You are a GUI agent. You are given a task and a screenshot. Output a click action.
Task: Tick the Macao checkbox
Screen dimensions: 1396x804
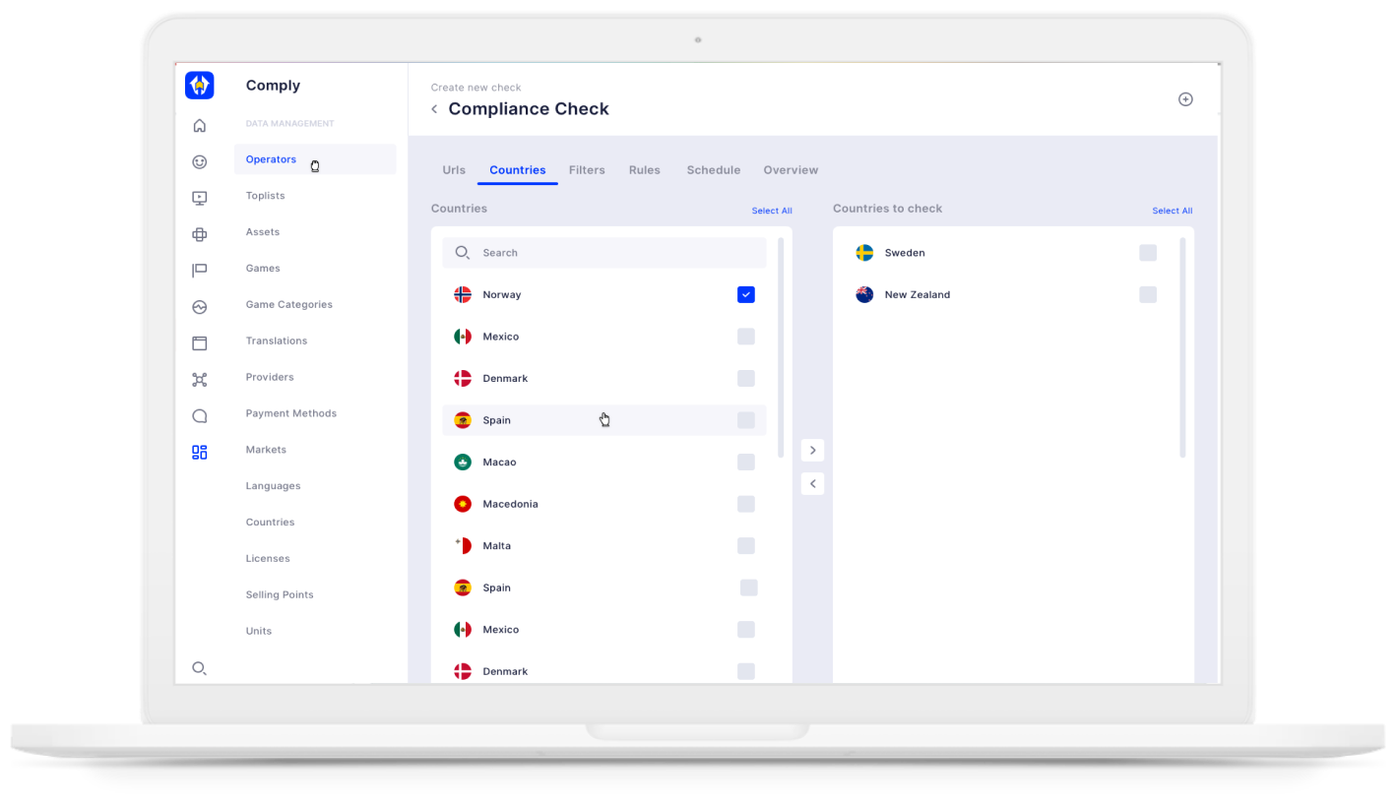click(x=746, y=462)
